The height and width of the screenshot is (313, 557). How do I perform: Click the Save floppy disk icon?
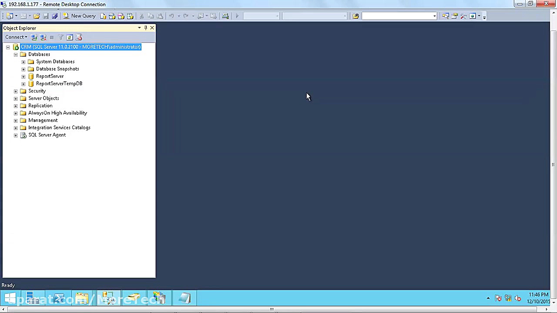(x=46, y=16)
